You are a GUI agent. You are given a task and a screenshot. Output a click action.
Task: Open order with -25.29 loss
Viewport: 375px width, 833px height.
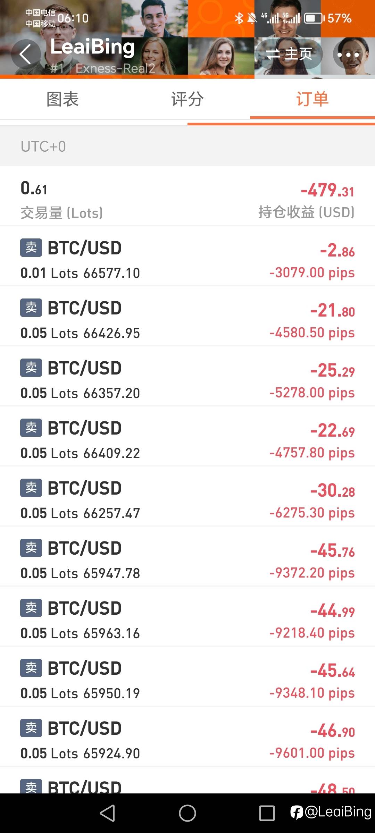187,377
